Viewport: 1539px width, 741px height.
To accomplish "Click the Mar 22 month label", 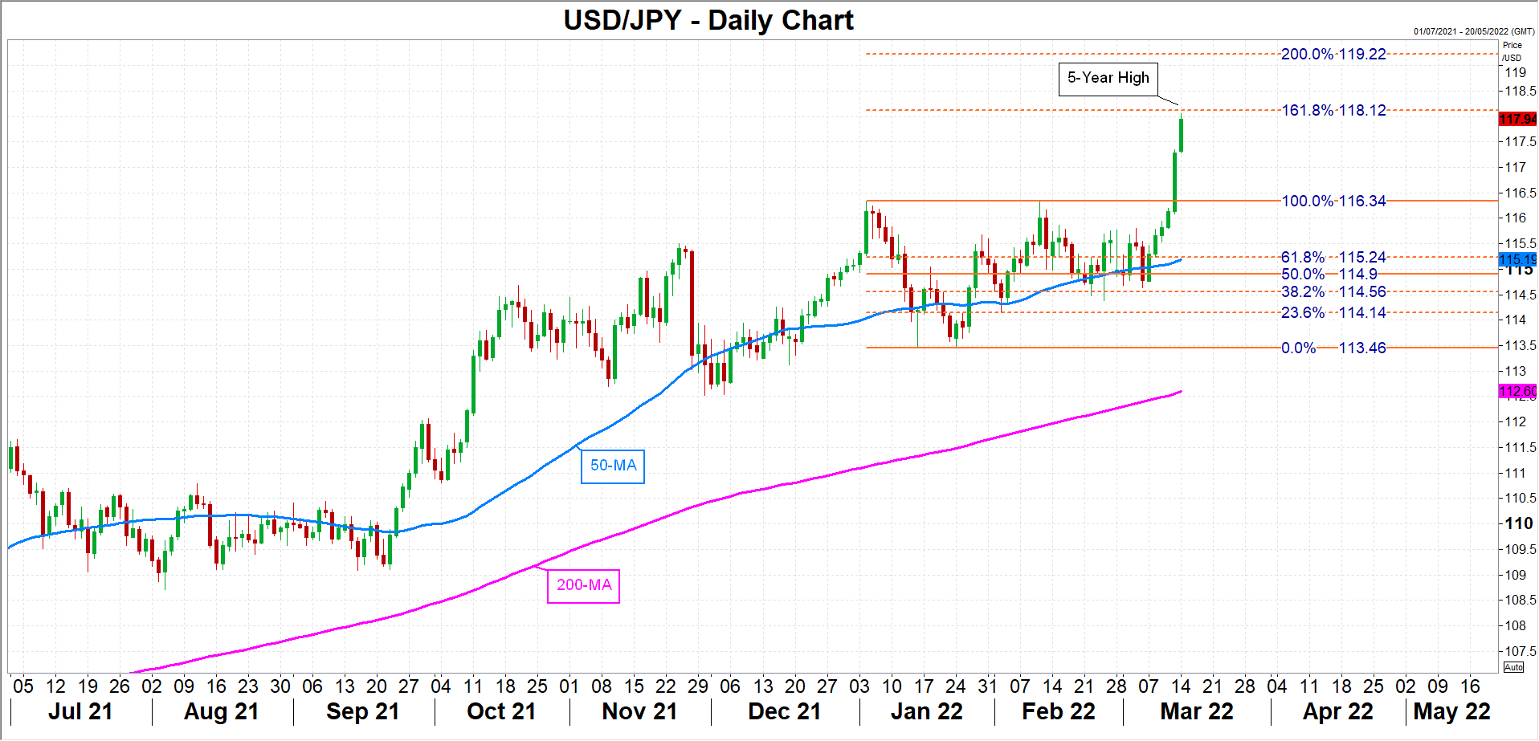I will [x=1196, y=711].
